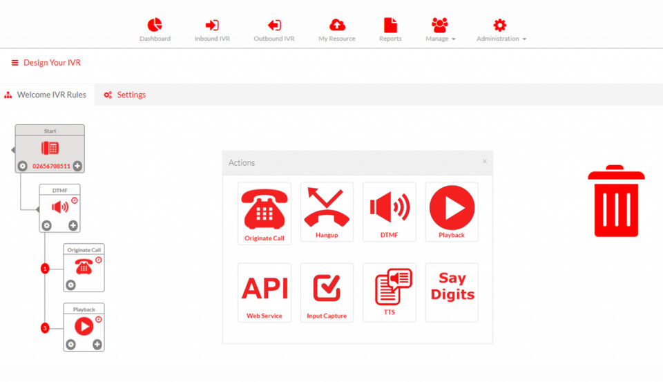The width and height of the screenshot is (663, 382).
Task: Select the API Web Service action
Action: coord(265,293)
